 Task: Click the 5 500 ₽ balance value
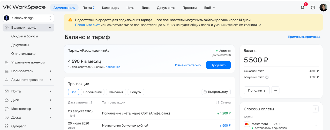pos(256,60)
